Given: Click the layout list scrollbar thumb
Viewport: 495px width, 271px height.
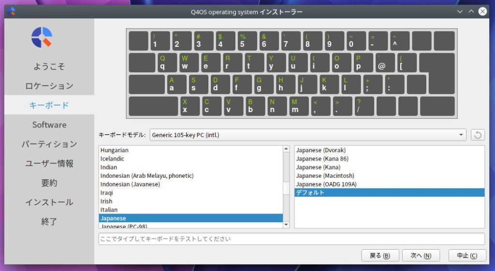Looking at the screenshot, I should 286,188.
